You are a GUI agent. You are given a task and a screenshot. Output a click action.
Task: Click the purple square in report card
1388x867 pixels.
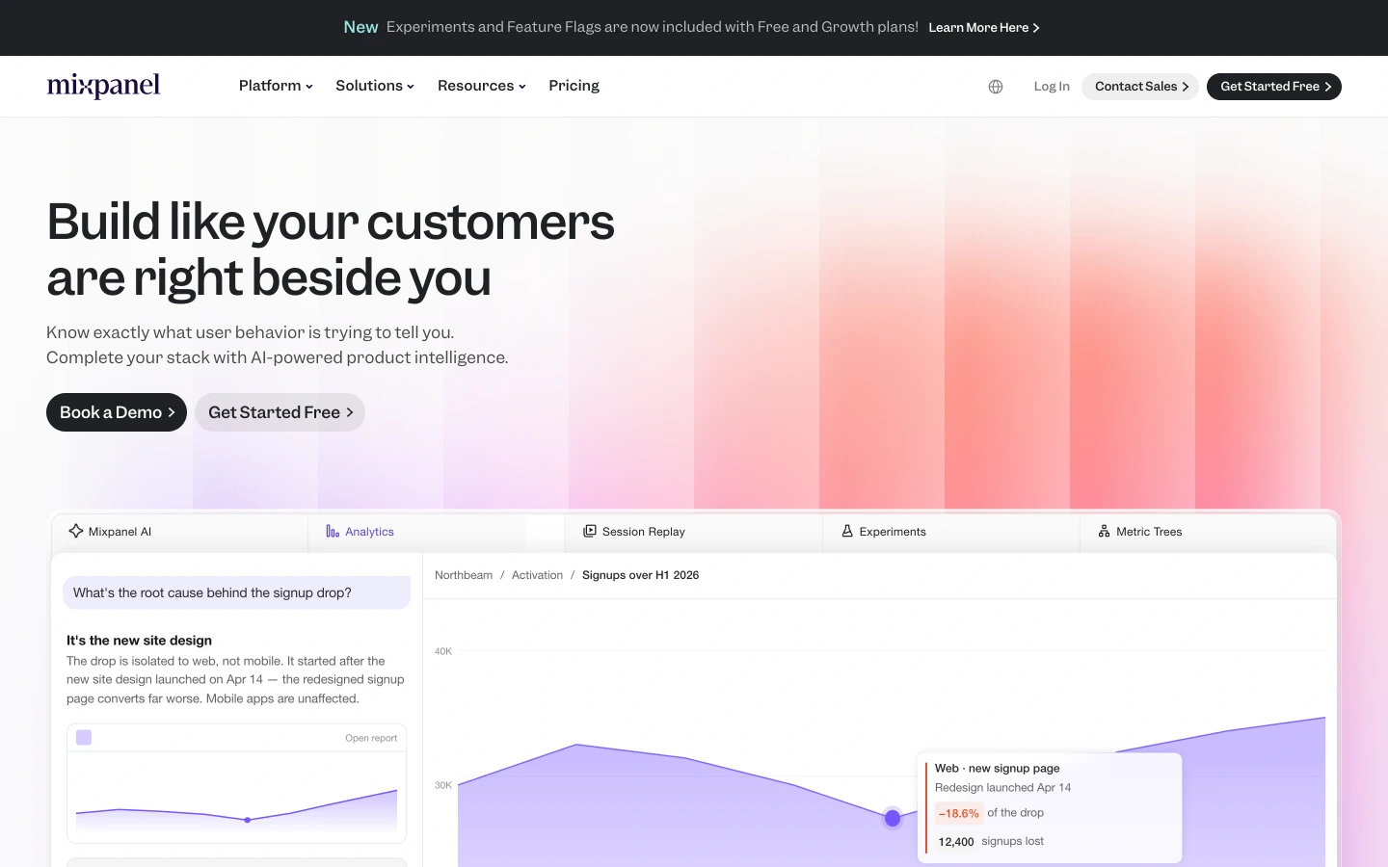point(84,737)
